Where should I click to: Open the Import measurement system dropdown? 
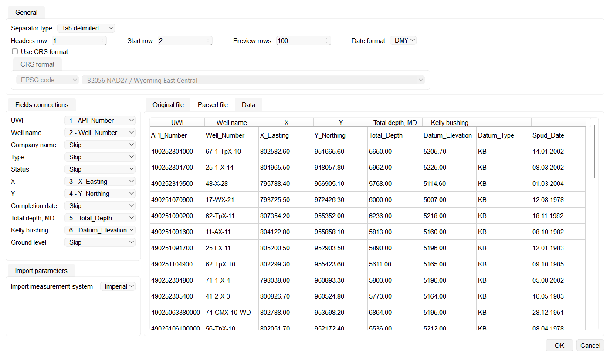pyautogui.click(x=118, y=286)
